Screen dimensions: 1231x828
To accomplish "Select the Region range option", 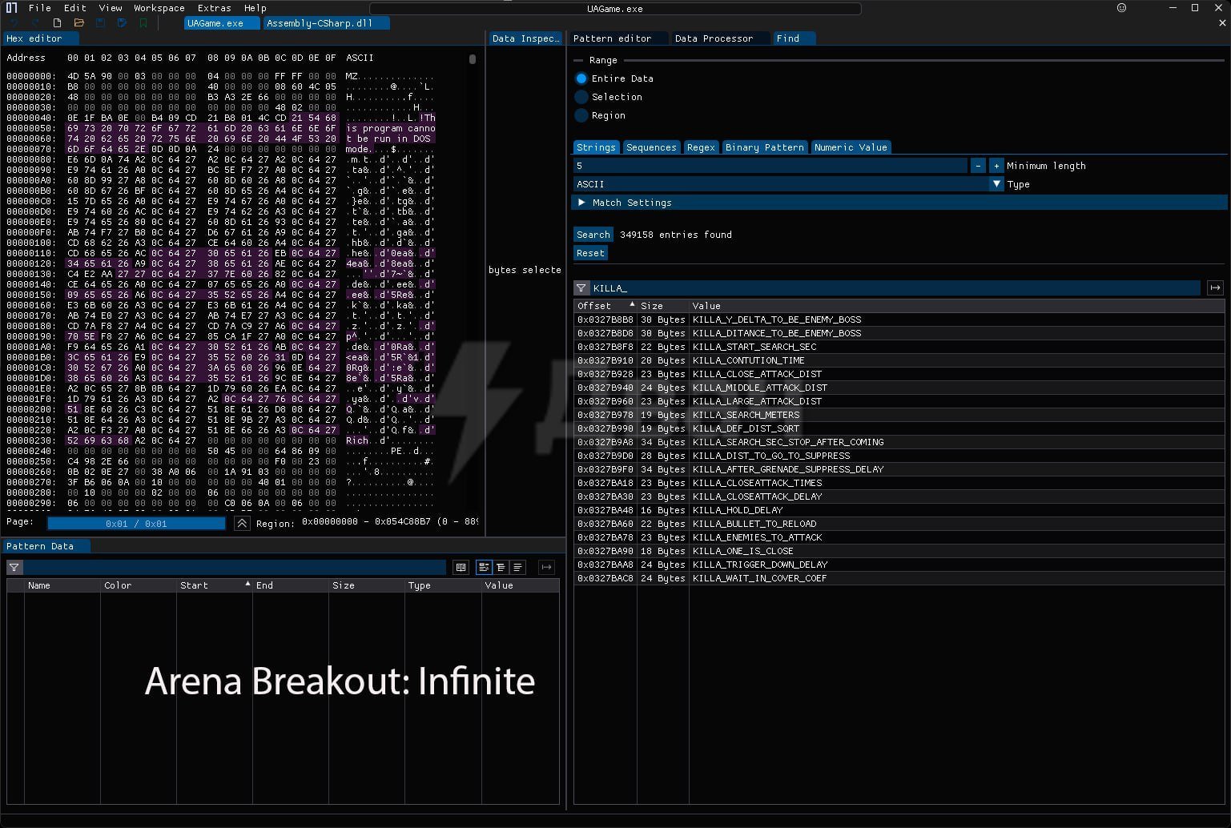I will click(601, 115).
